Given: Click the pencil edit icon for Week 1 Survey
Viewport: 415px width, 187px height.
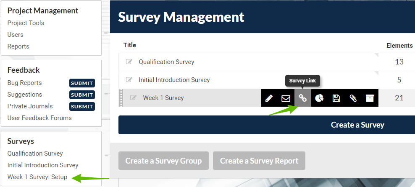Looking at the screenshot, I should click(269, 98).
